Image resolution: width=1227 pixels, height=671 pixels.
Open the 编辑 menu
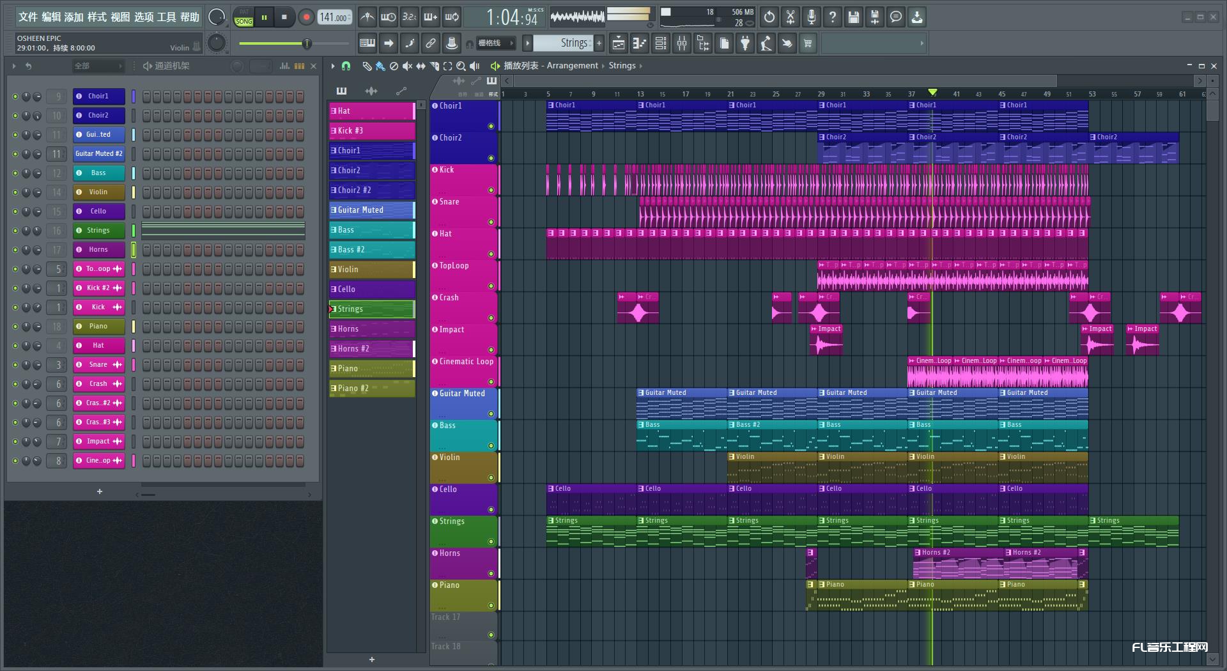[51, 17]
